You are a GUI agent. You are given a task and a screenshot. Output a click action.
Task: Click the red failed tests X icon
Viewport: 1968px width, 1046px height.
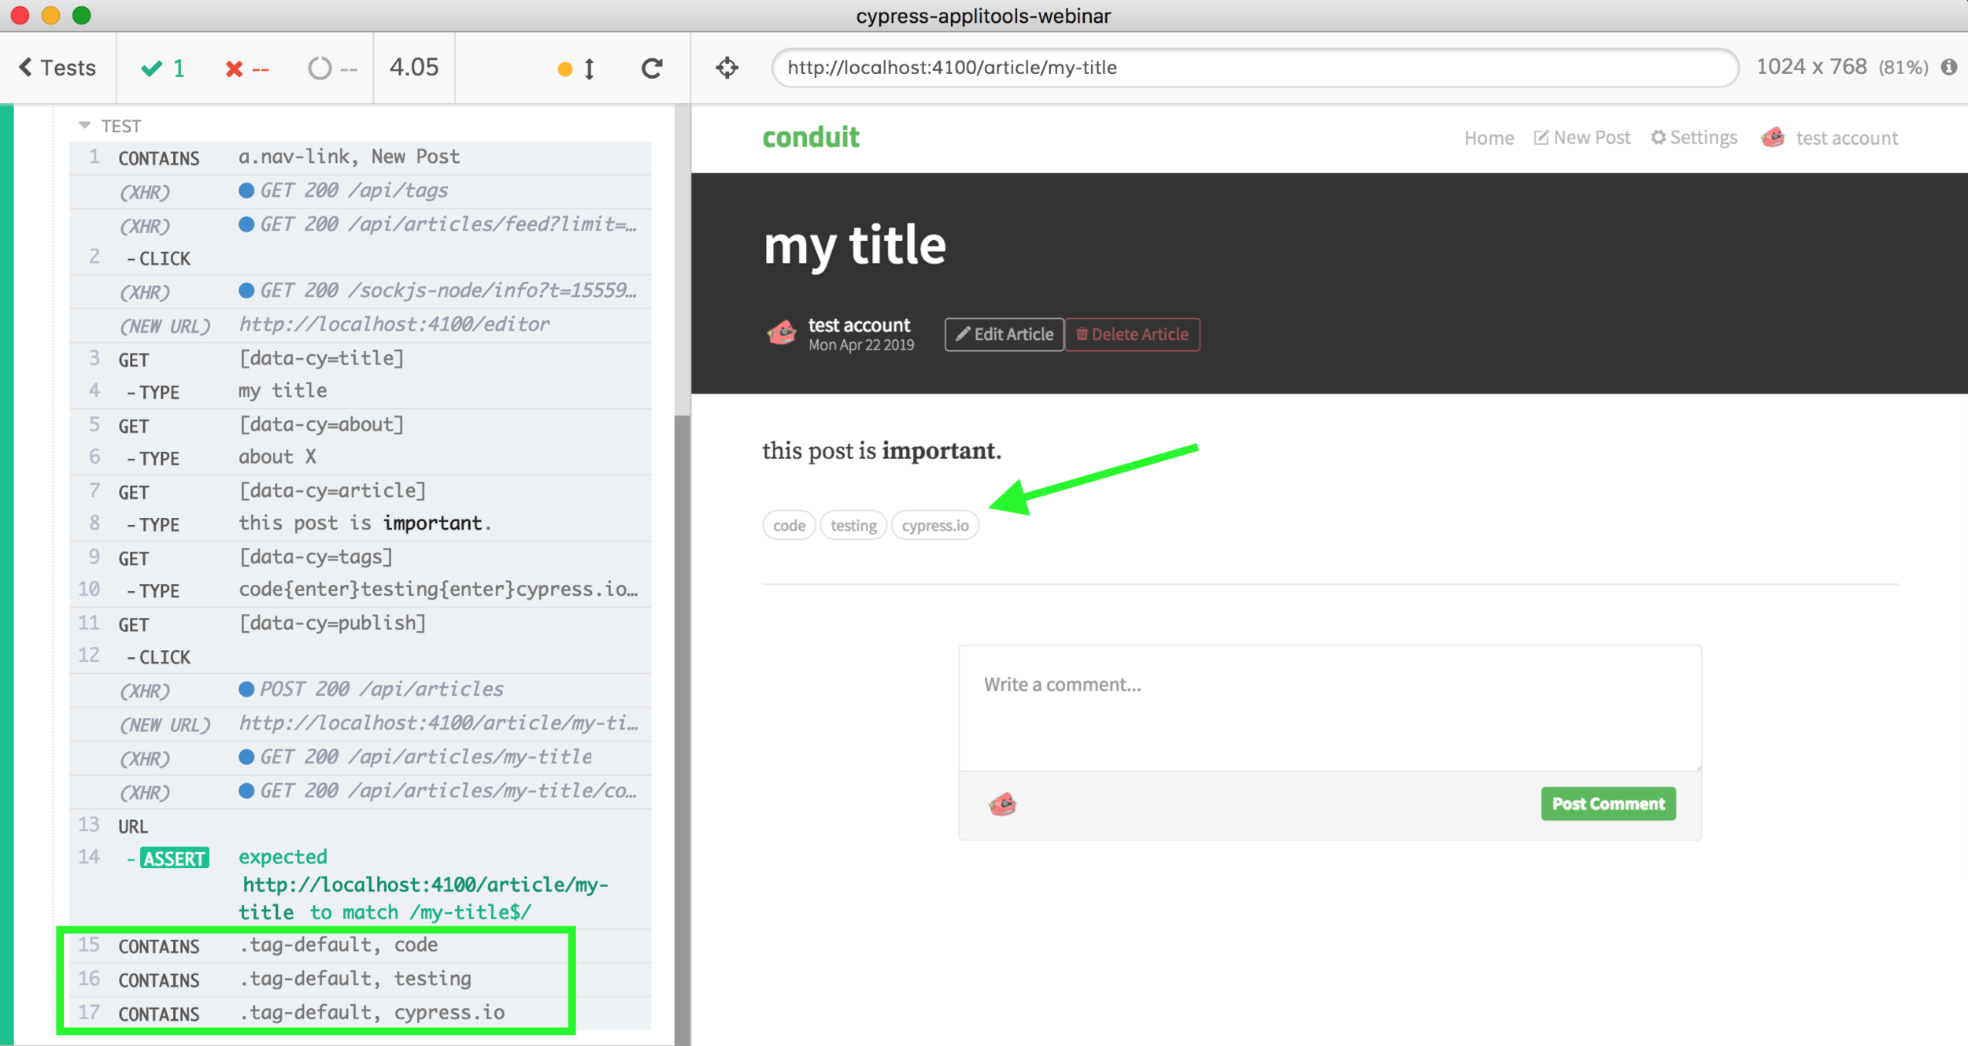point(234,69)
